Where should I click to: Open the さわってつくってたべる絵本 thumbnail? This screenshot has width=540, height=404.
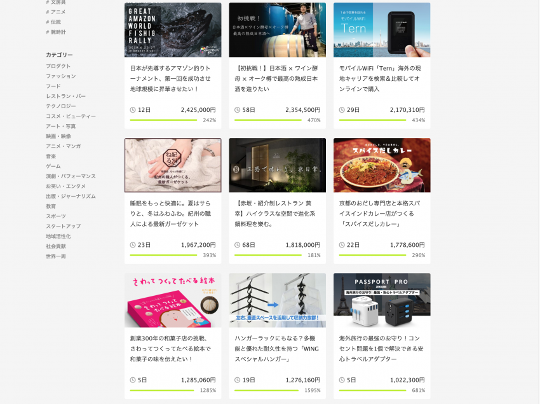tap(173, 300)
